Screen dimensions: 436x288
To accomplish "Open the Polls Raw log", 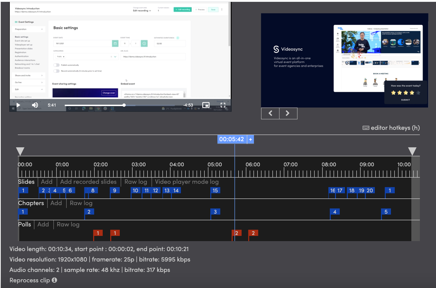I will pos(68,224).
